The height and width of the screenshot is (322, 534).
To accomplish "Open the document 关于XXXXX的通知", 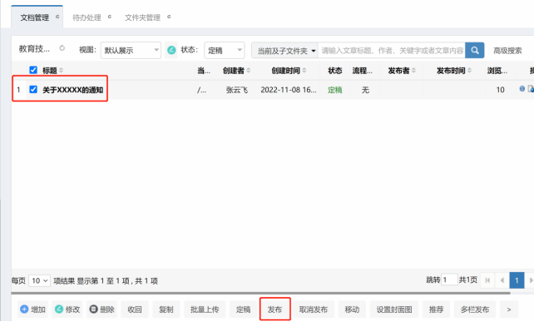I will 73,90.
